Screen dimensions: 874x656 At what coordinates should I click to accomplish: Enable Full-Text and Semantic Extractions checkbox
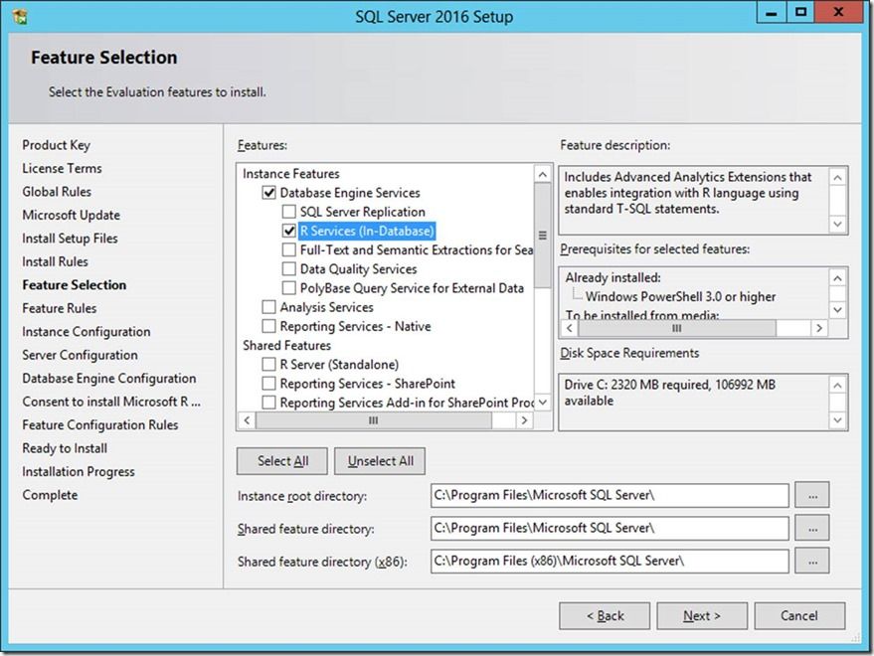pos(288,249)
